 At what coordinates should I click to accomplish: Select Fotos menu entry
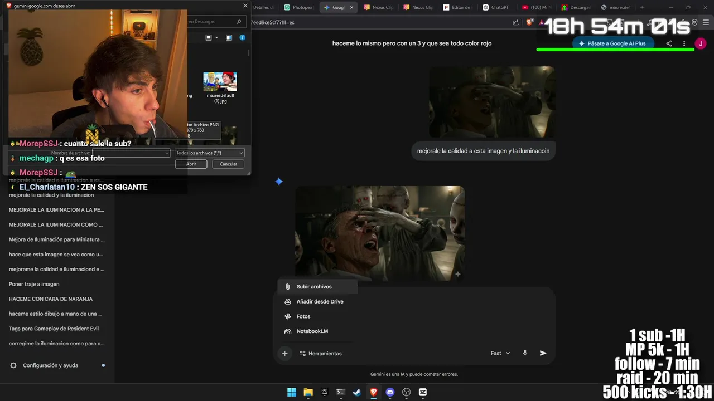pyautogui.click(x=317, y=316)
